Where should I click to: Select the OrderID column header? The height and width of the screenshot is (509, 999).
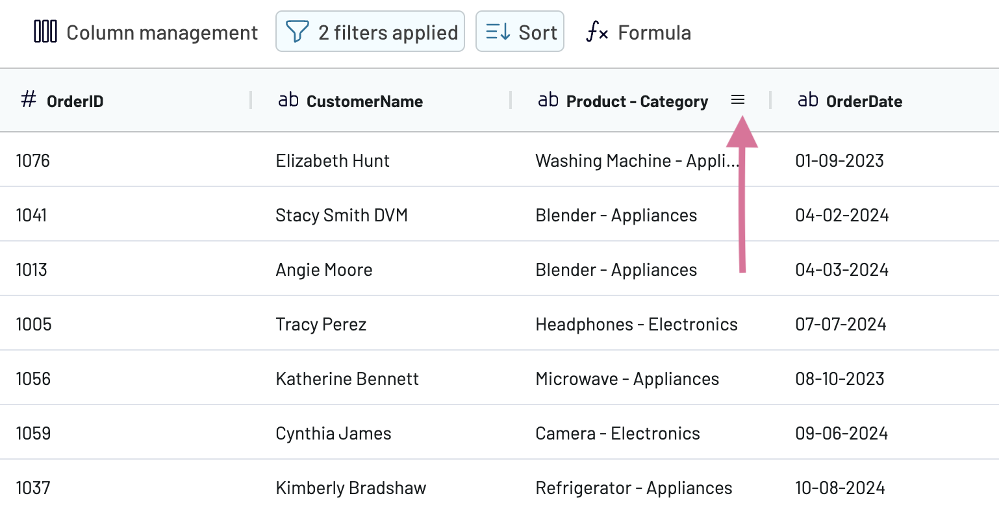[75, 101]
